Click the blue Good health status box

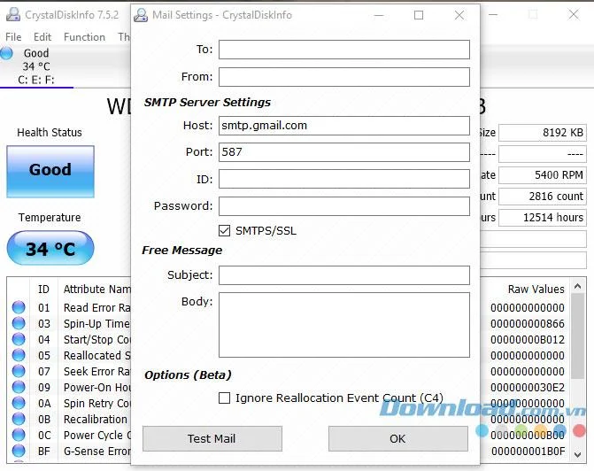[x=50, y=171]
